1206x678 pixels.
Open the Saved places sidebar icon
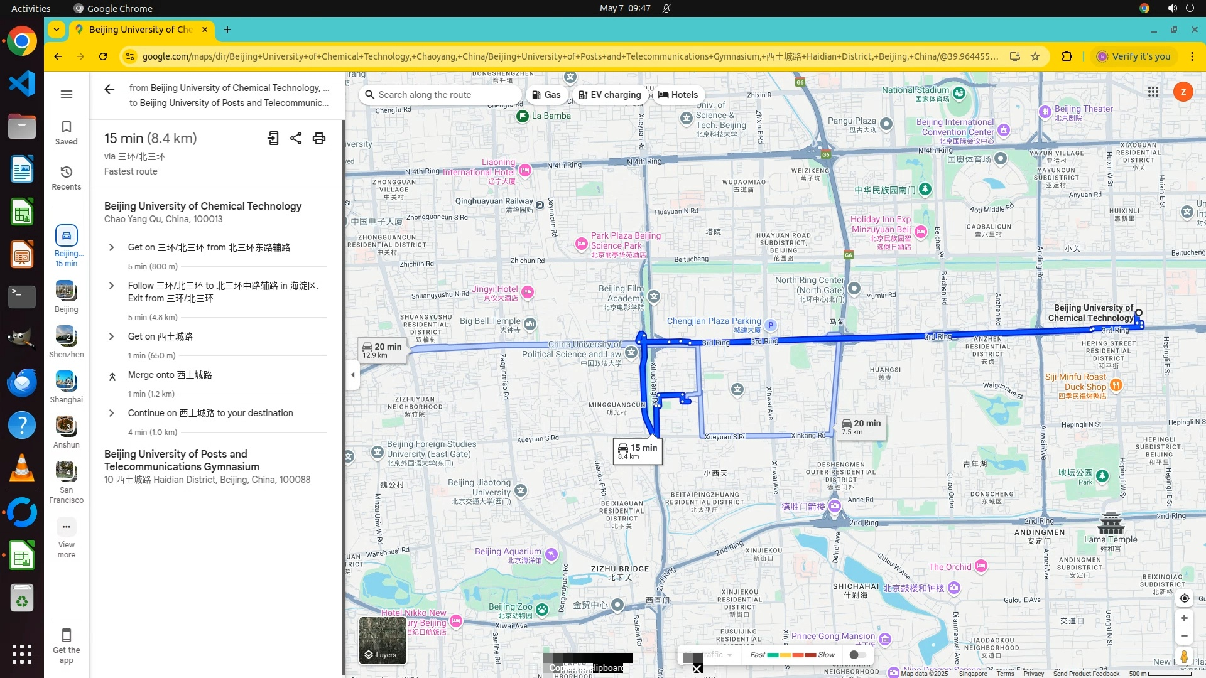[x=66, y=132]
